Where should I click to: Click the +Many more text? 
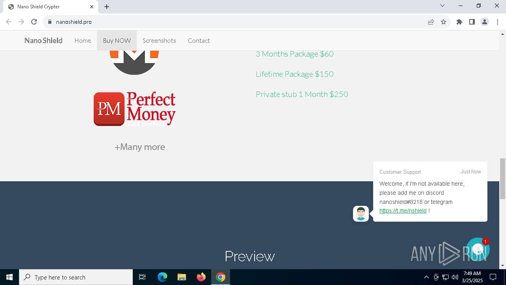[140, 147]
